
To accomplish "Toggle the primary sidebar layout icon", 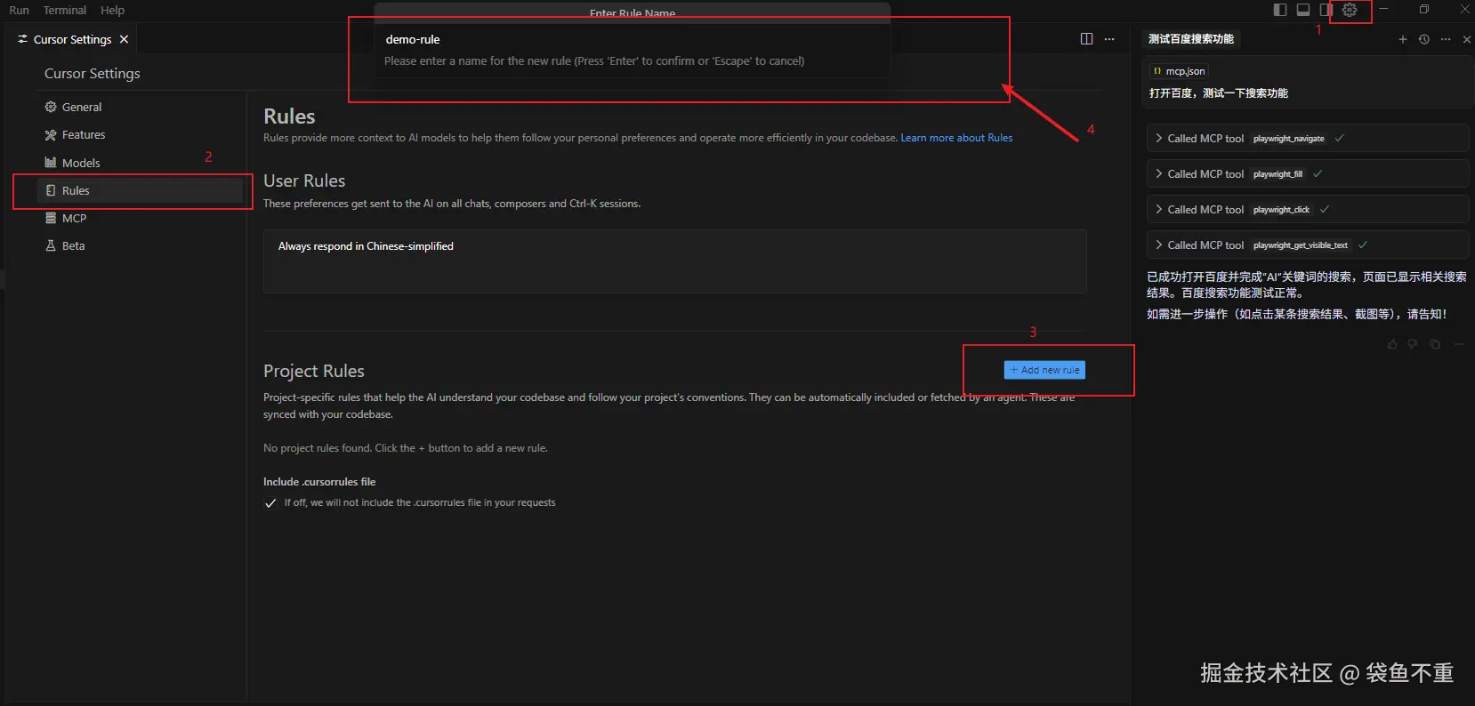I will tap(1279, 10).
